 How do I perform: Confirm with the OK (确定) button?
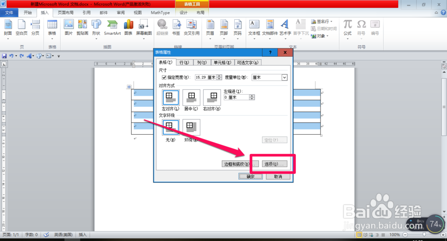pyautogui.click(x=250, y=177)
